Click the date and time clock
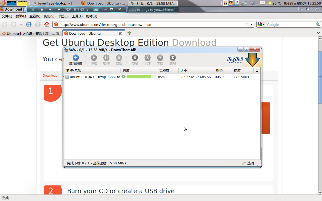The height and width of the screenshot is (201, 322). [x=303, y=3]
